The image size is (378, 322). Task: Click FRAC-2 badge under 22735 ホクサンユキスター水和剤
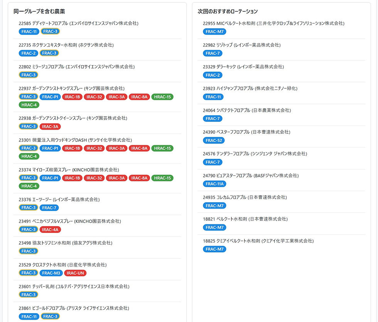click(x=29, y=53)
